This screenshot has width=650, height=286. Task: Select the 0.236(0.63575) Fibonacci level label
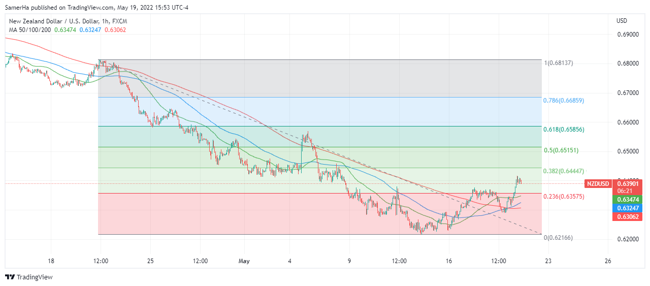pyautogui.click(x=564, y=197)
